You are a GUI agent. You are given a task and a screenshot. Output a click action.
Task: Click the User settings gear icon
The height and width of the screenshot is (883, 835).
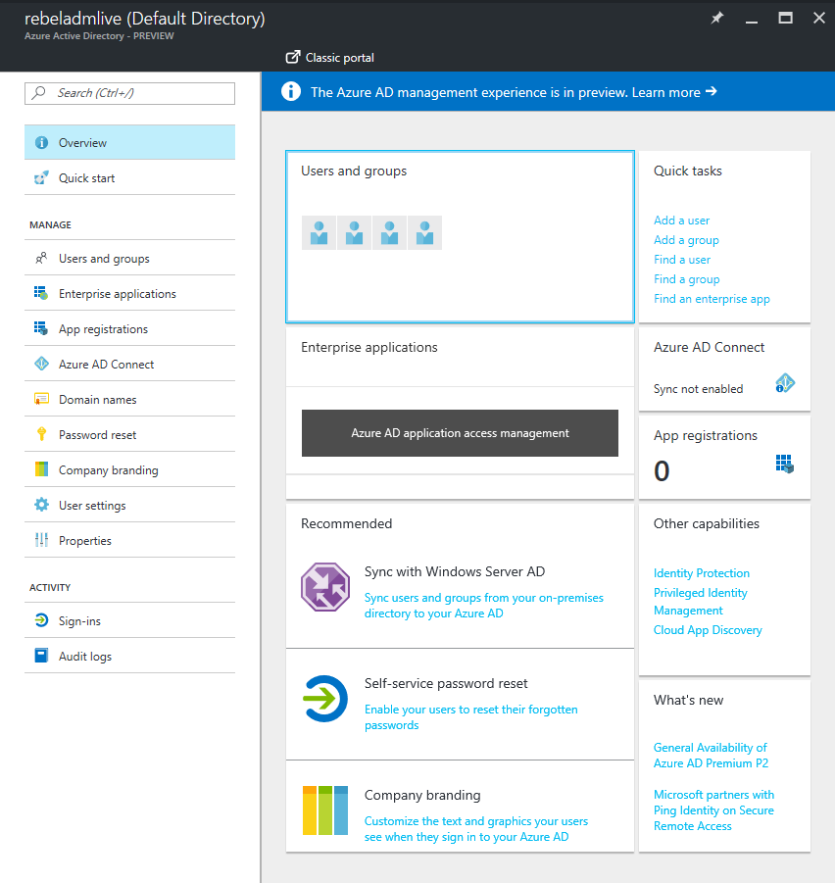point(42,505)
